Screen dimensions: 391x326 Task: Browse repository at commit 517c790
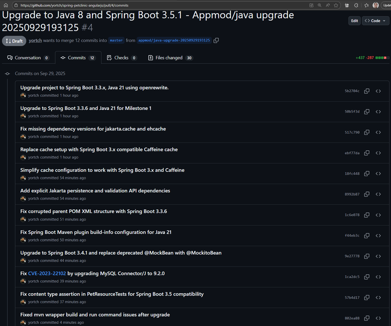tap(378, 132)
